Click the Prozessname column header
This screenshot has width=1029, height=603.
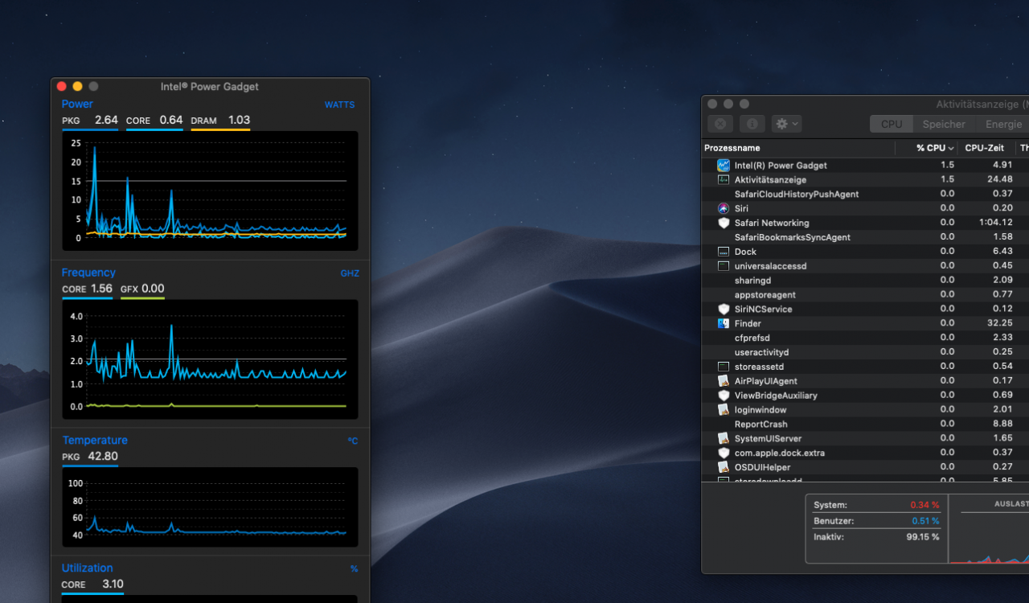tap(798, 148)
